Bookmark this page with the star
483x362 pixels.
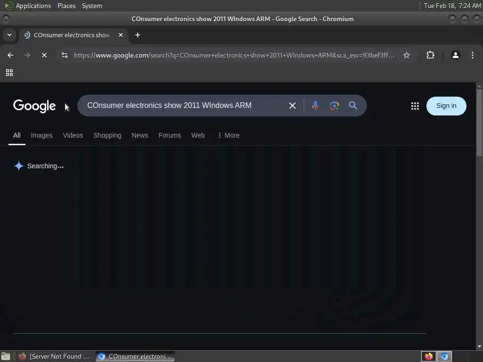pos(406,55)
